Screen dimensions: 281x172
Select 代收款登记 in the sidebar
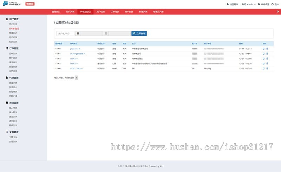[x=14, y=29]
